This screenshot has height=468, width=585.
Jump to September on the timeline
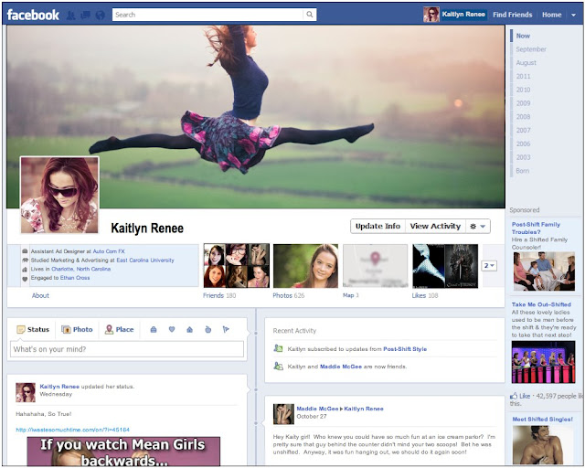point(531,49)
